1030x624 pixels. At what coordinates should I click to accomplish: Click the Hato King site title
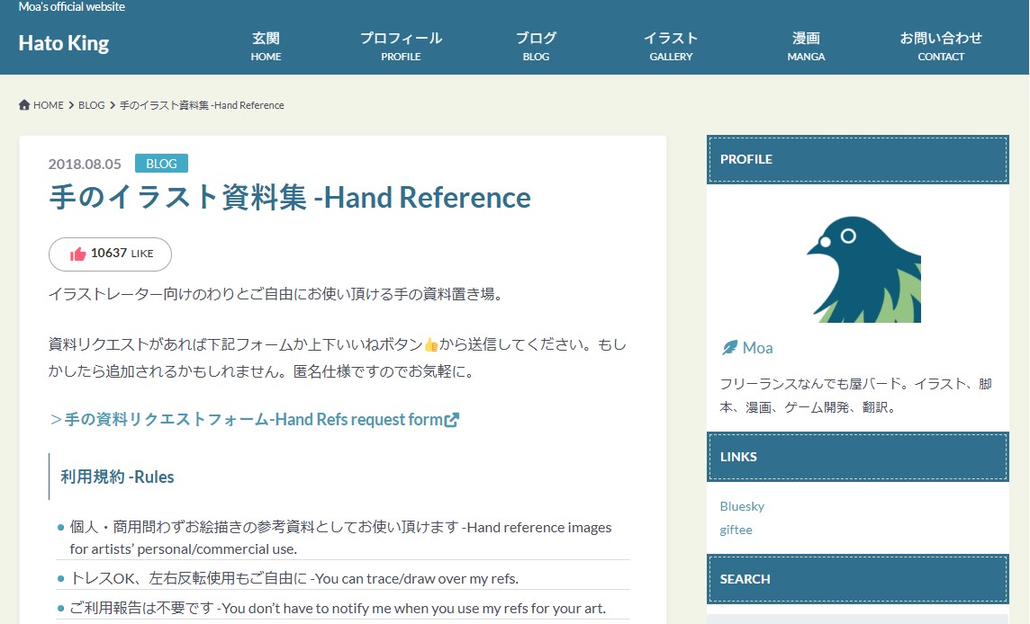click(x=64, y=43)
